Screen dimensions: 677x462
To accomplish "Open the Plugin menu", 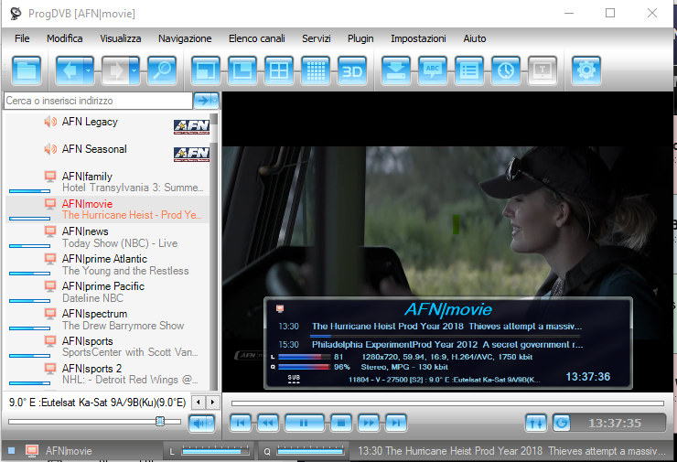I will pyautogui.click(x=360, y=38).
